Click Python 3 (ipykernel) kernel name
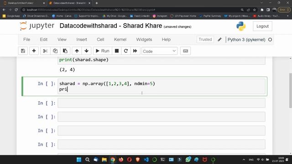The image size is (292, 164). pyautogui.click(x=246, y=40)
